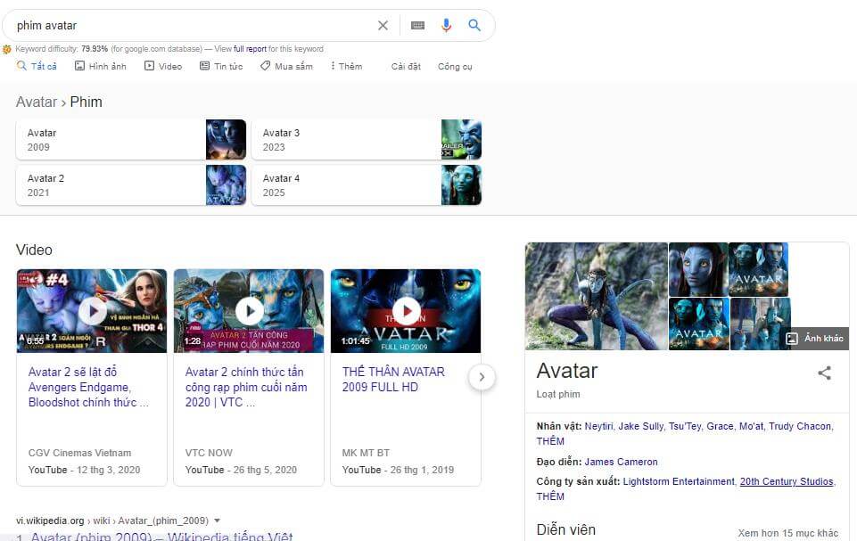This screenshot has width=857, height=541.
Task: Click the Avatar 3 poster thumbnail
Action: click(x=461, y=140)
